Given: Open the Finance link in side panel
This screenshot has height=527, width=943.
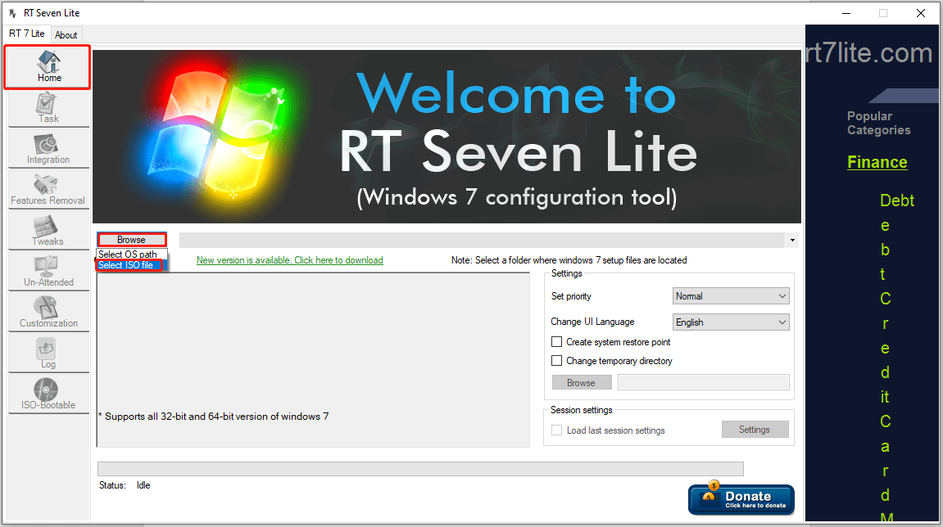Looking at the screenshot, I should point(877,162).
